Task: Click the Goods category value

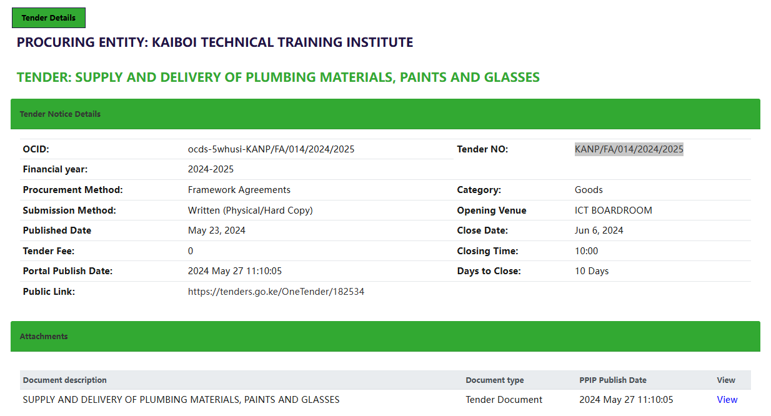Action: 589,190
